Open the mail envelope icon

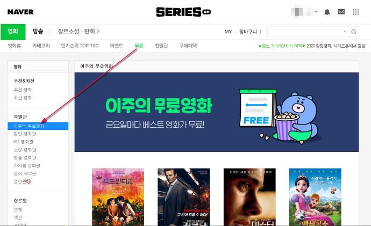pos(341,12)
